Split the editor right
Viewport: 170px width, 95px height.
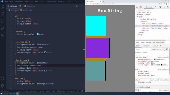pyautogui.click(x=77, y=6)
